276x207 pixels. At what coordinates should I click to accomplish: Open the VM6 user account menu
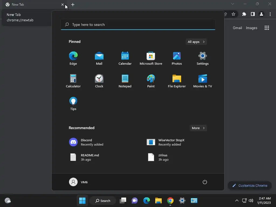click(x=78, y=182)
